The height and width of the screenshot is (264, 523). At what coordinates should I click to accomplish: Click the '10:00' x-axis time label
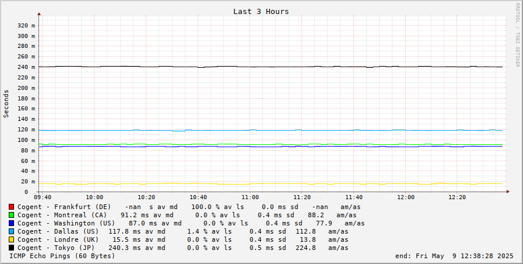click(x=94, y=197)
